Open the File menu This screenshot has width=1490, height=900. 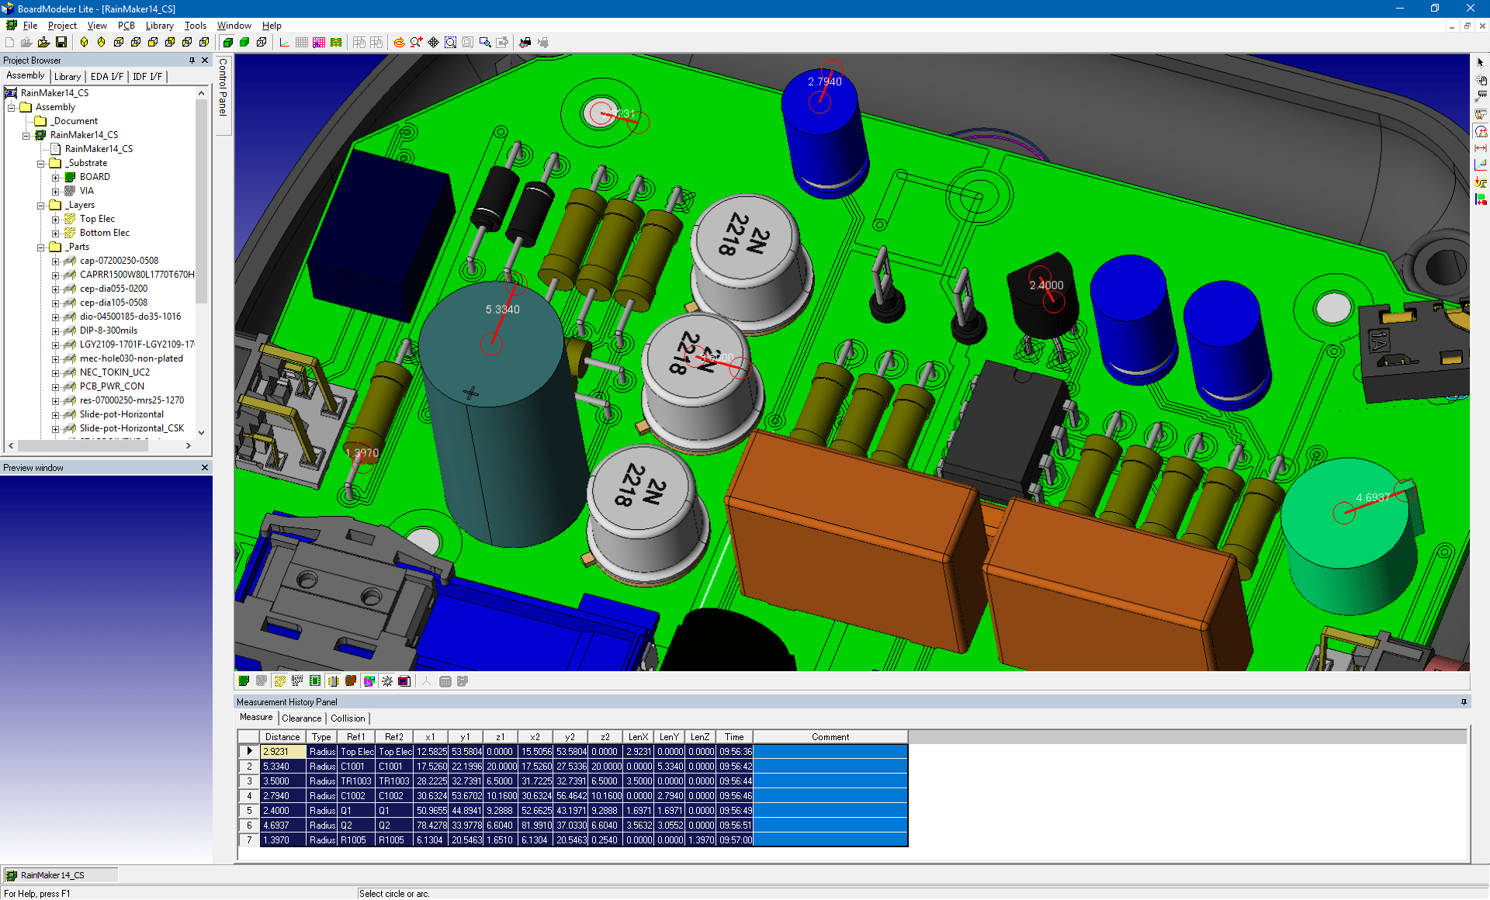pyautogui.click(x=29, y=26)
